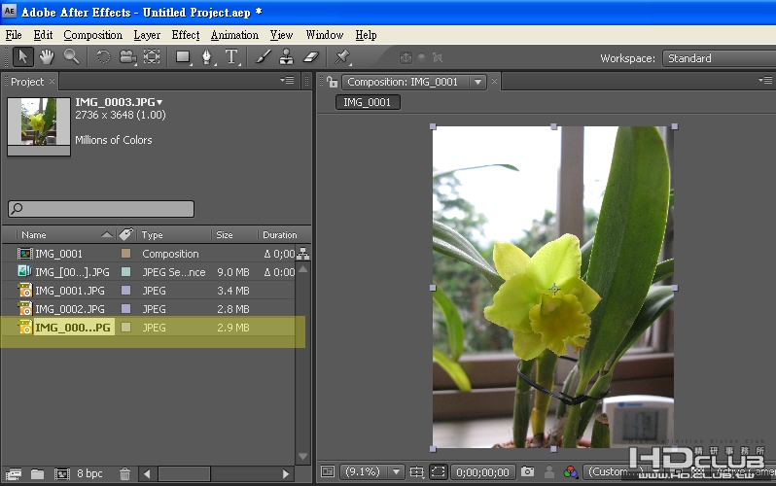This screenshot has height=486, width=776.
Task: Click the label color swatch of IMG_0001 composition
Action: coord(125,254)
